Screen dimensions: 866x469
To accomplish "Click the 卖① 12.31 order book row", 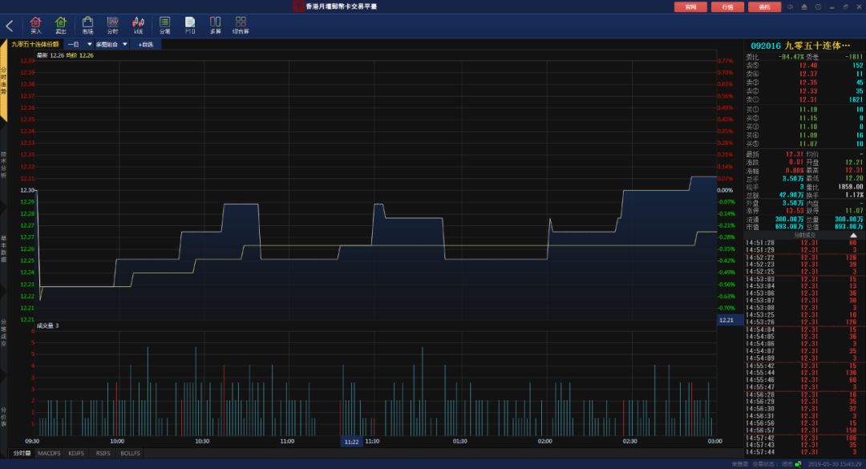I will coord(804,99).
